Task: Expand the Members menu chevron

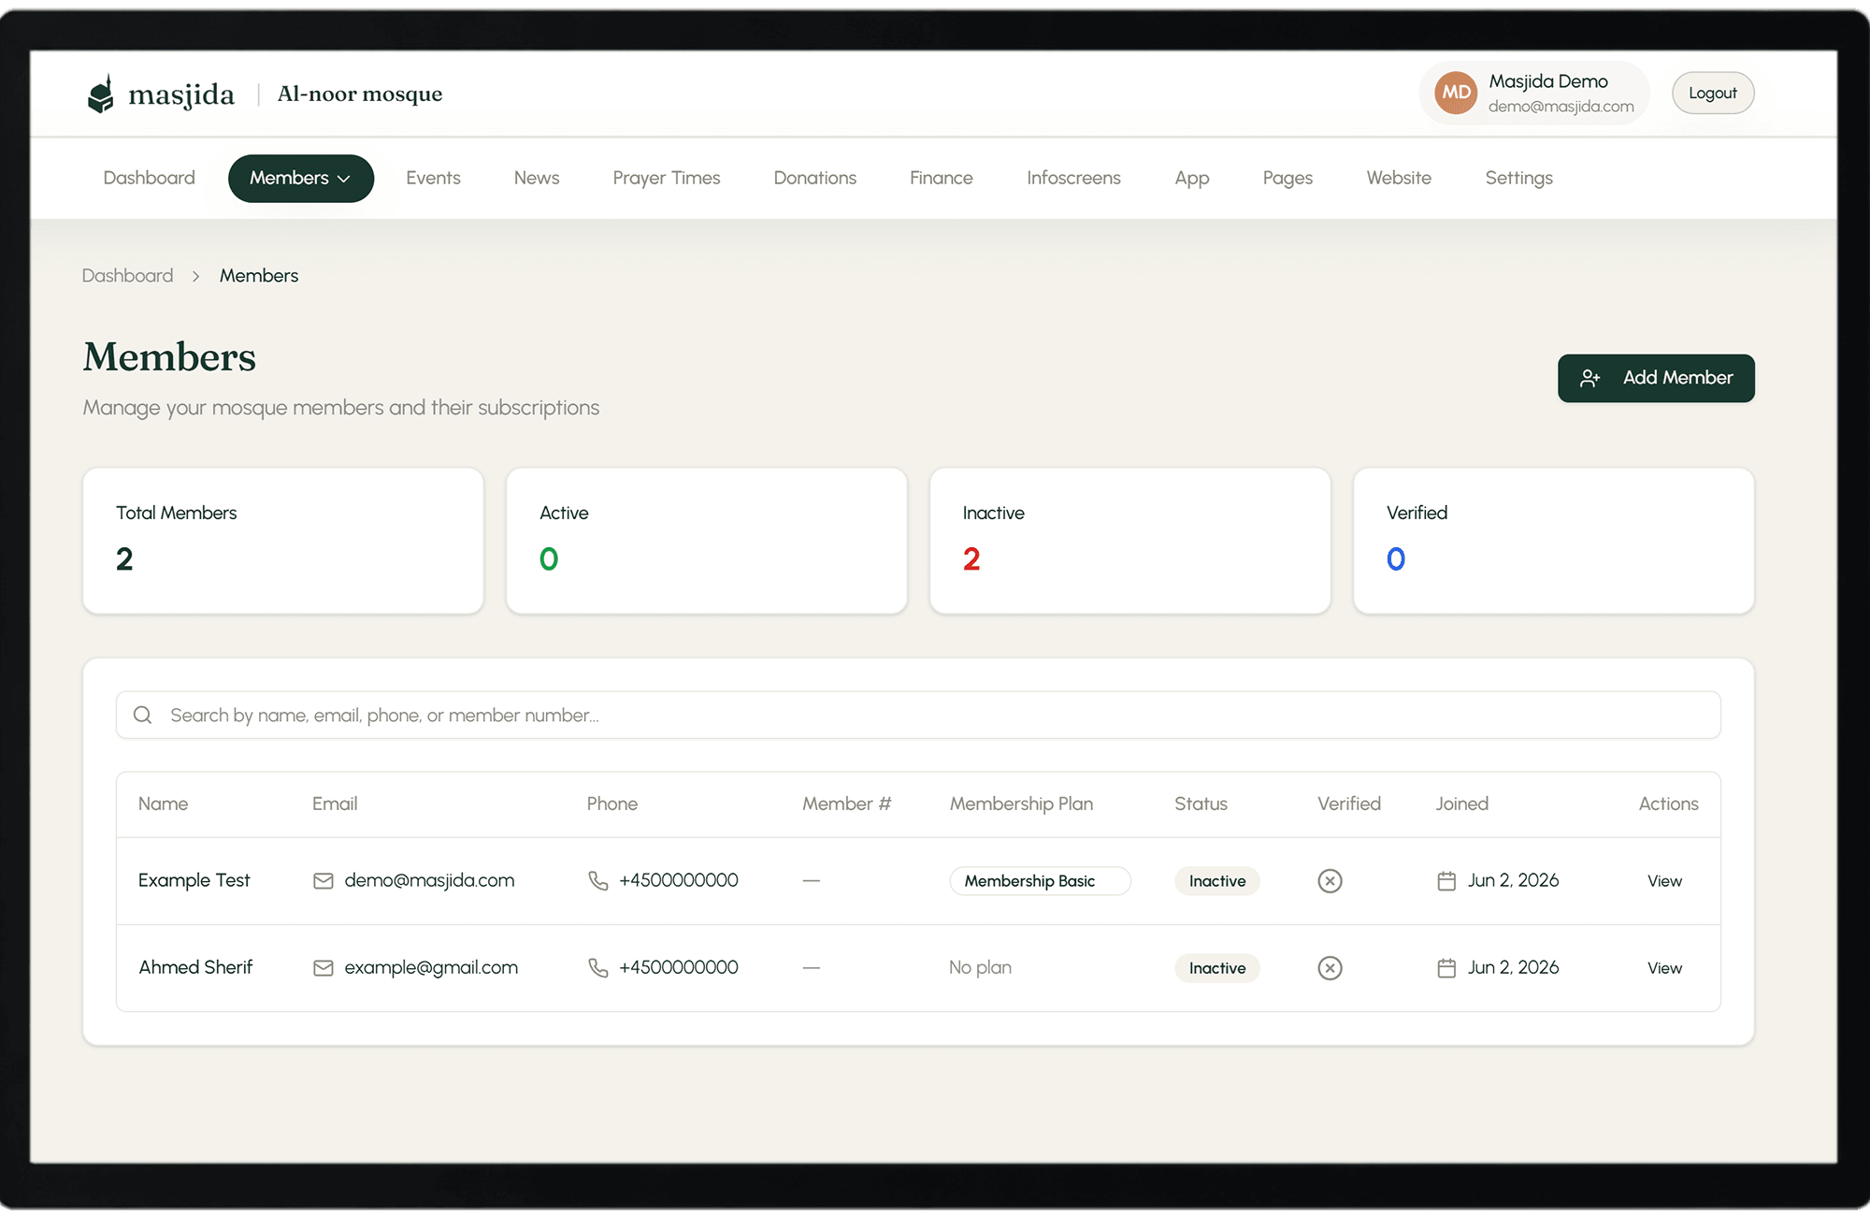Action: point(344,179)
